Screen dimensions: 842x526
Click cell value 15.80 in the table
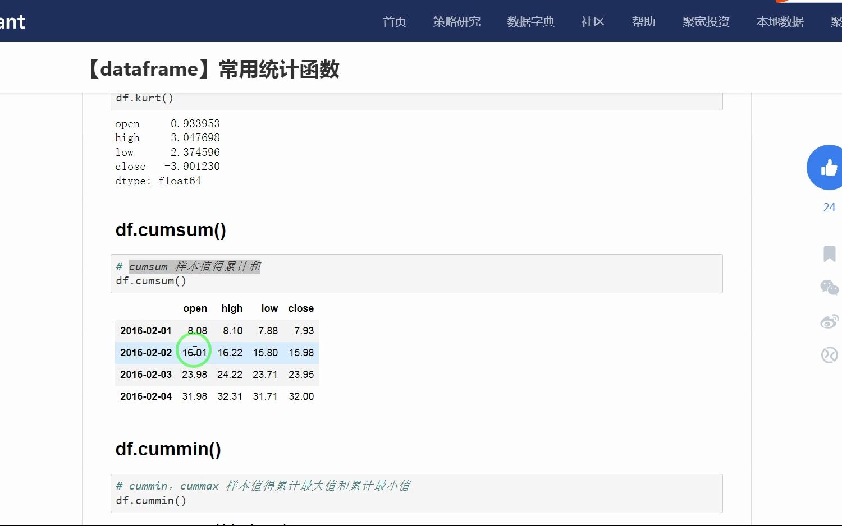[x=266, y=353]
